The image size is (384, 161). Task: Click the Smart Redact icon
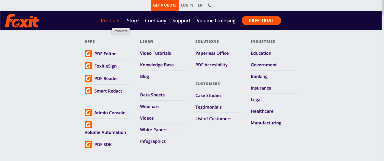pyautogui.click(x=88, y=91)
